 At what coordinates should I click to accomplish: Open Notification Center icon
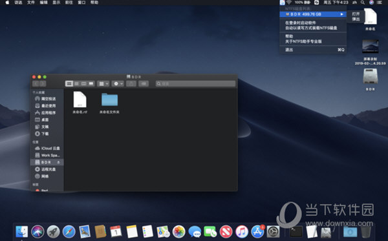coord(380,3)
